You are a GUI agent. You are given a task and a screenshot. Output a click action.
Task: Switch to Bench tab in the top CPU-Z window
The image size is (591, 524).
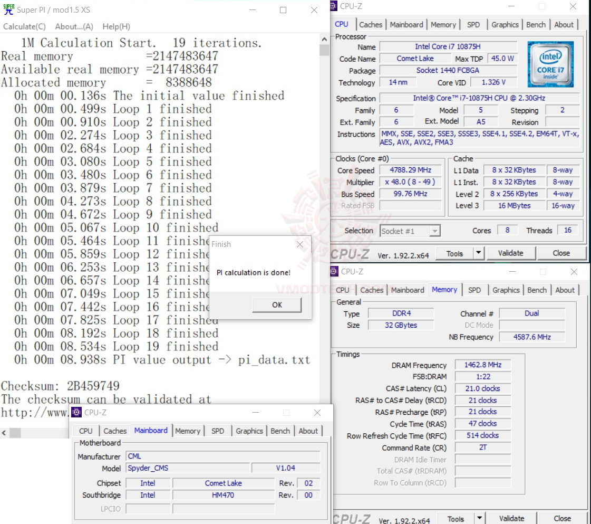pyautogui.click(x=536, y=24)
